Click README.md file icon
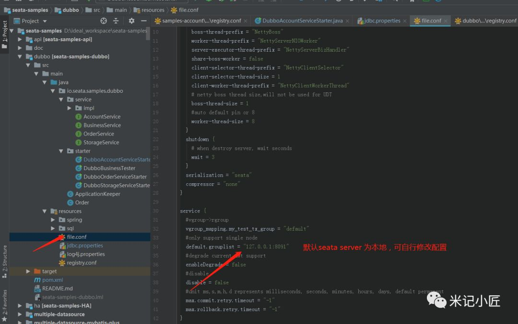 click(37, 289)
